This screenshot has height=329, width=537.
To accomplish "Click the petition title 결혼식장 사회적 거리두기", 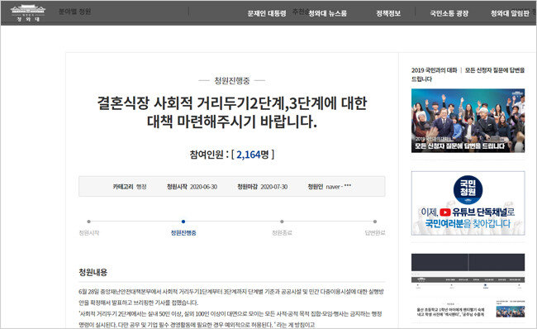I will pos(232,112).
